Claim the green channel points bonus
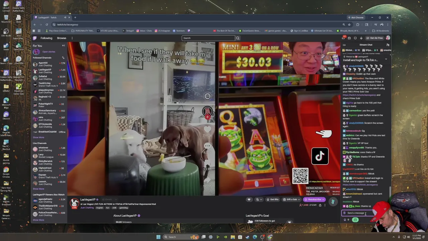This screenshot has width=428, height=241. coord(355,220)
